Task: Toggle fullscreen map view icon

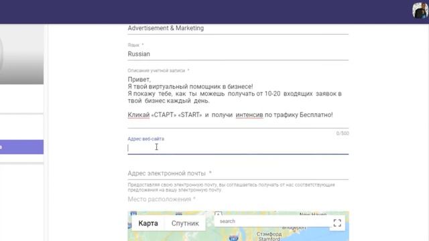Action: tap(337, 223)
